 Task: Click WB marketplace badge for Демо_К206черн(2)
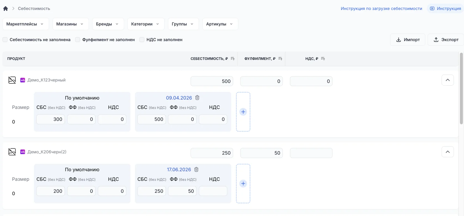click(x=23, y=152)
